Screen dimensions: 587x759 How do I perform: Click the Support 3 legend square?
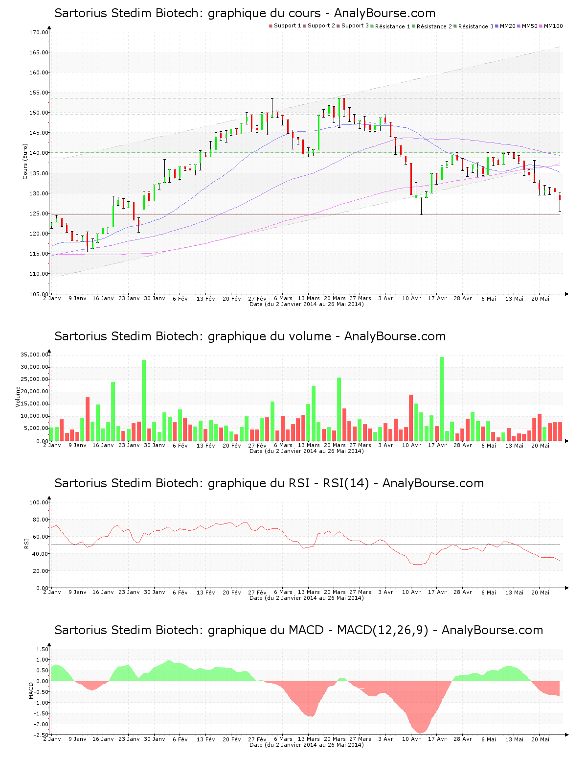[x=338, y=26]
